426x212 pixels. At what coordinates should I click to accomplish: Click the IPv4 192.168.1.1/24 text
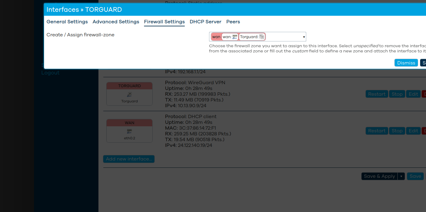pos(185,72)
